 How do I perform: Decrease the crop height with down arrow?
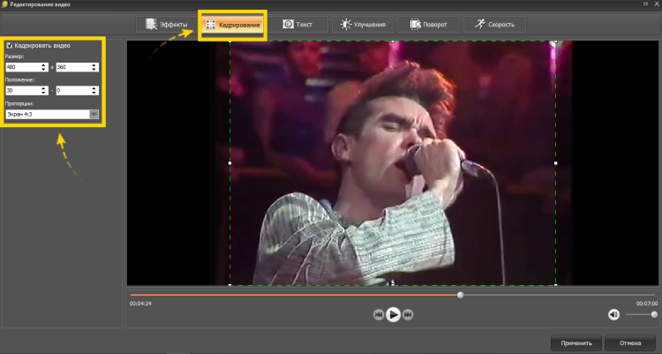point(94,69)
